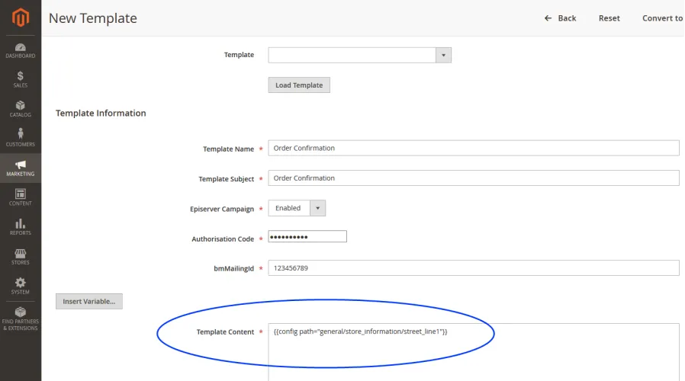The height and width of the screenshot is (381, 685).
Task: Open the Content layout icon
Action: point(20,194)
